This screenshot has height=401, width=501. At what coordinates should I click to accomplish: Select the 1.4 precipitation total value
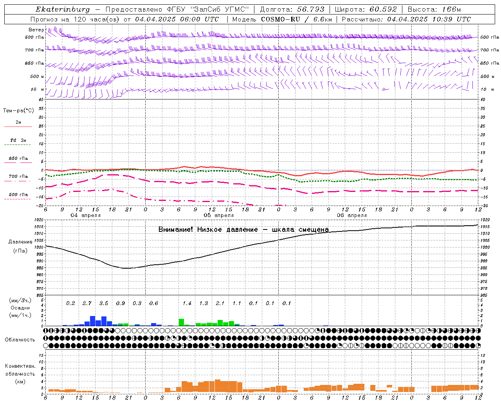(187, 303)
